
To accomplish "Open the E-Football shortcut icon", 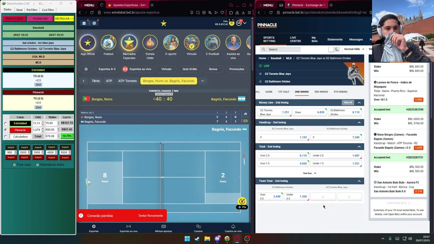I will click(x=212, y=43).
